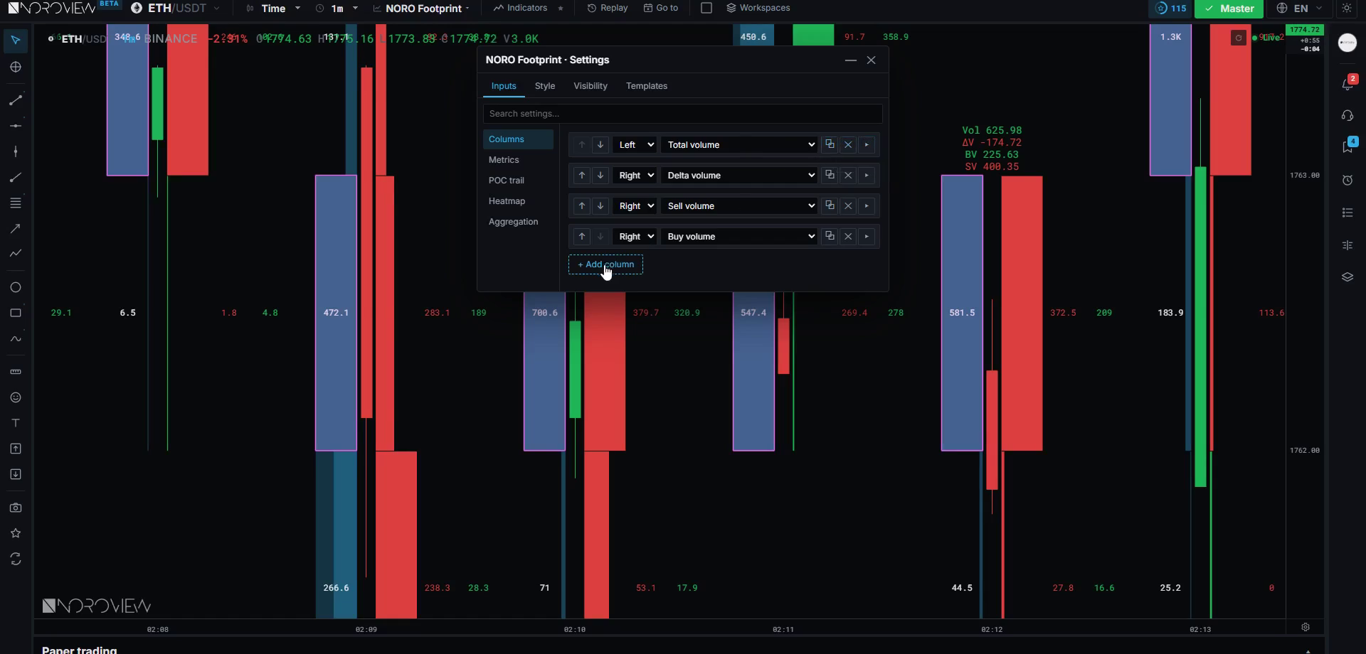
Task: Open the Left position dropdown
Action: click(x=635, y=144)
